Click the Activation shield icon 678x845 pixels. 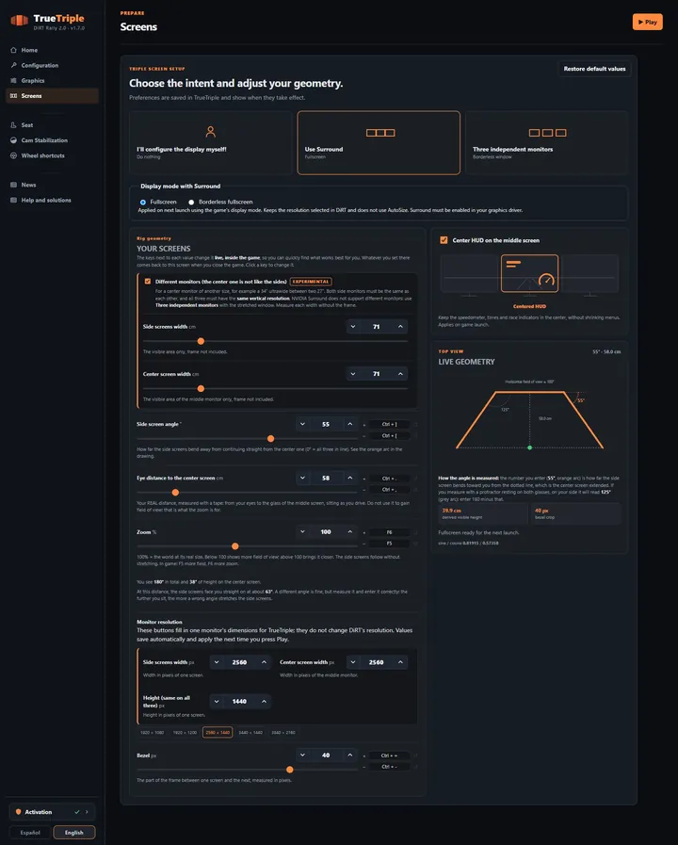(18, 812)
